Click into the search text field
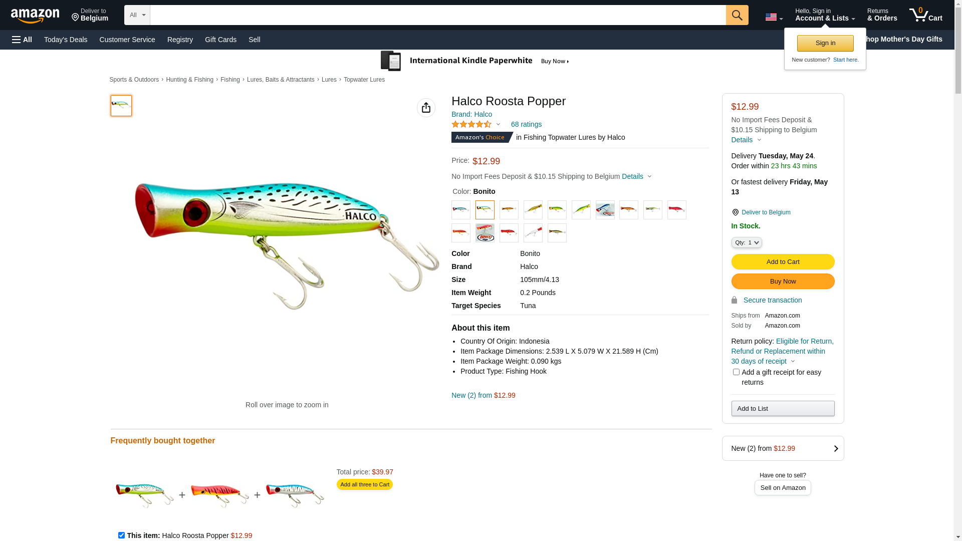Viewport: 962px width, 541px height. click(437, 15)
